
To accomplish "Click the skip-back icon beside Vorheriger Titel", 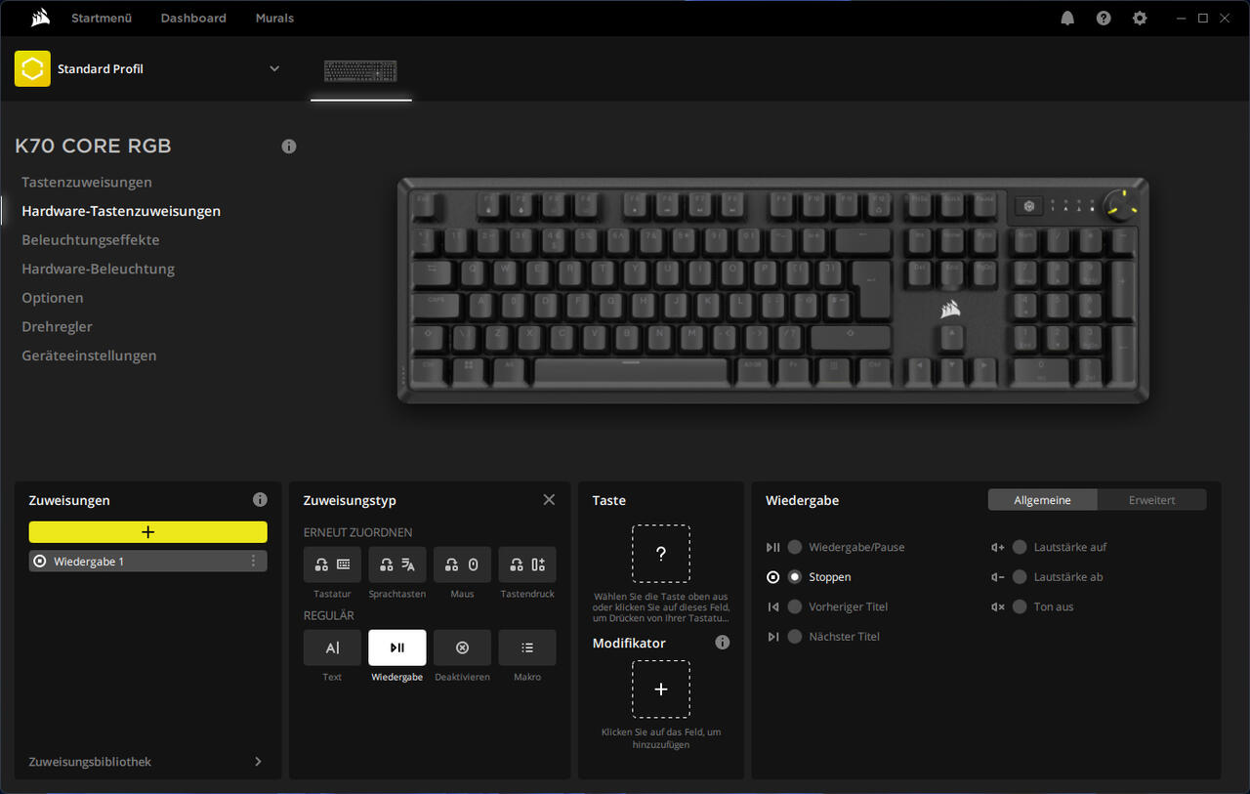I will click(x=773, y=606).
